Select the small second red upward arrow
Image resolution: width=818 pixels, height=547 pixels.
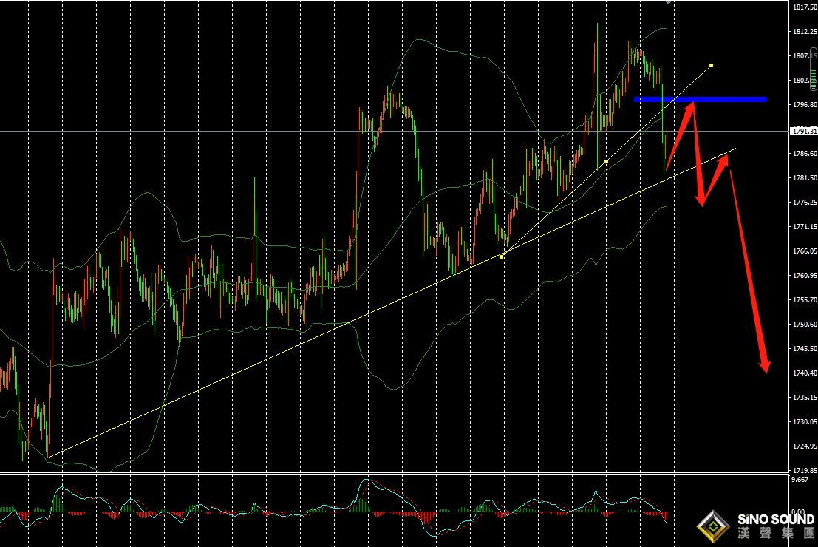click(716, 177)
